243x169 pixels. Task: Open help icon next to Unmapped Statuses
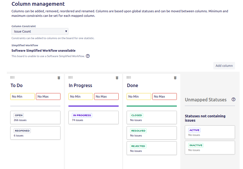233,99
